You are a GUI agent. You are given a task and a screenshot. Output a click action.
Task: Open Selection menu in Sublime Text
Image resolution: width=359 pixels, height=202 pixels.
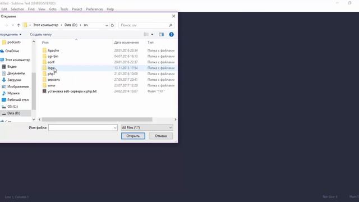[x=17, y=9]
